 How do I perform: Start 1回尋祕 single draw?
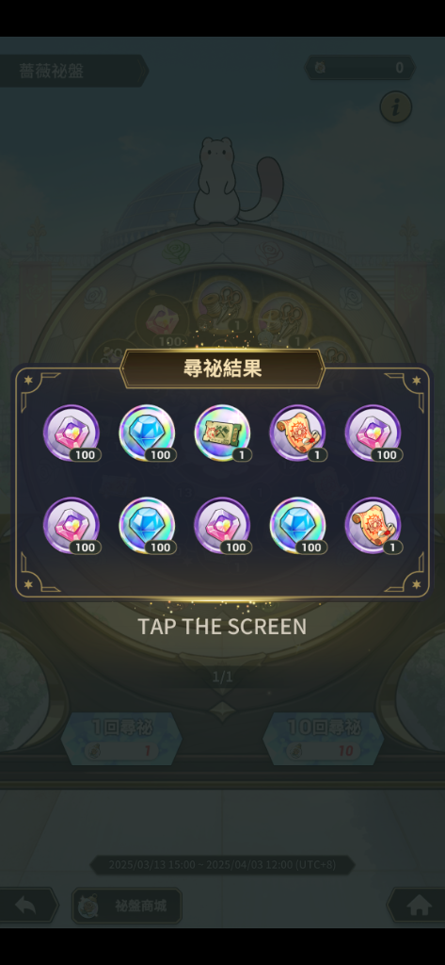click(x=121, y=739)
